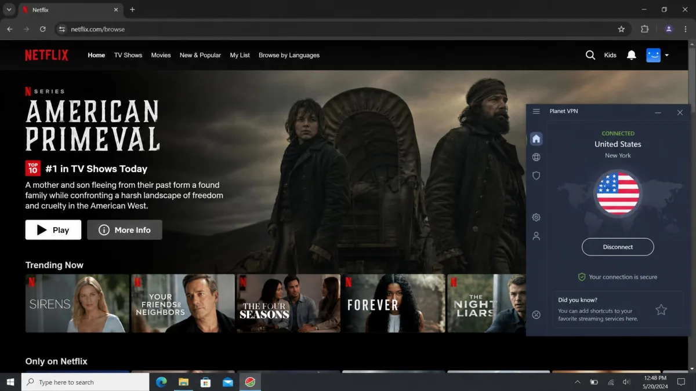Image resolution: width=696 pixels, height=391 pixels.
Task: Click the address bar URL
Action: tap(97, 29)
